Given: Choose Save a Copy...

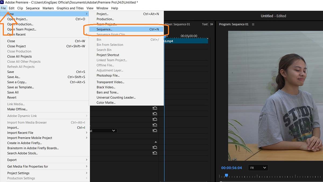Looking at the screenshot, I should click(45, 82).
